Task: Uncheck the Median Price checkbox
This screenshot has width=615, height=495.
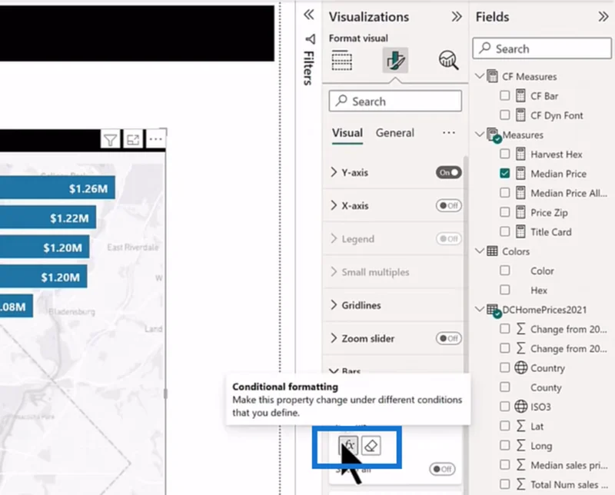Action: [x=505, y=174]
